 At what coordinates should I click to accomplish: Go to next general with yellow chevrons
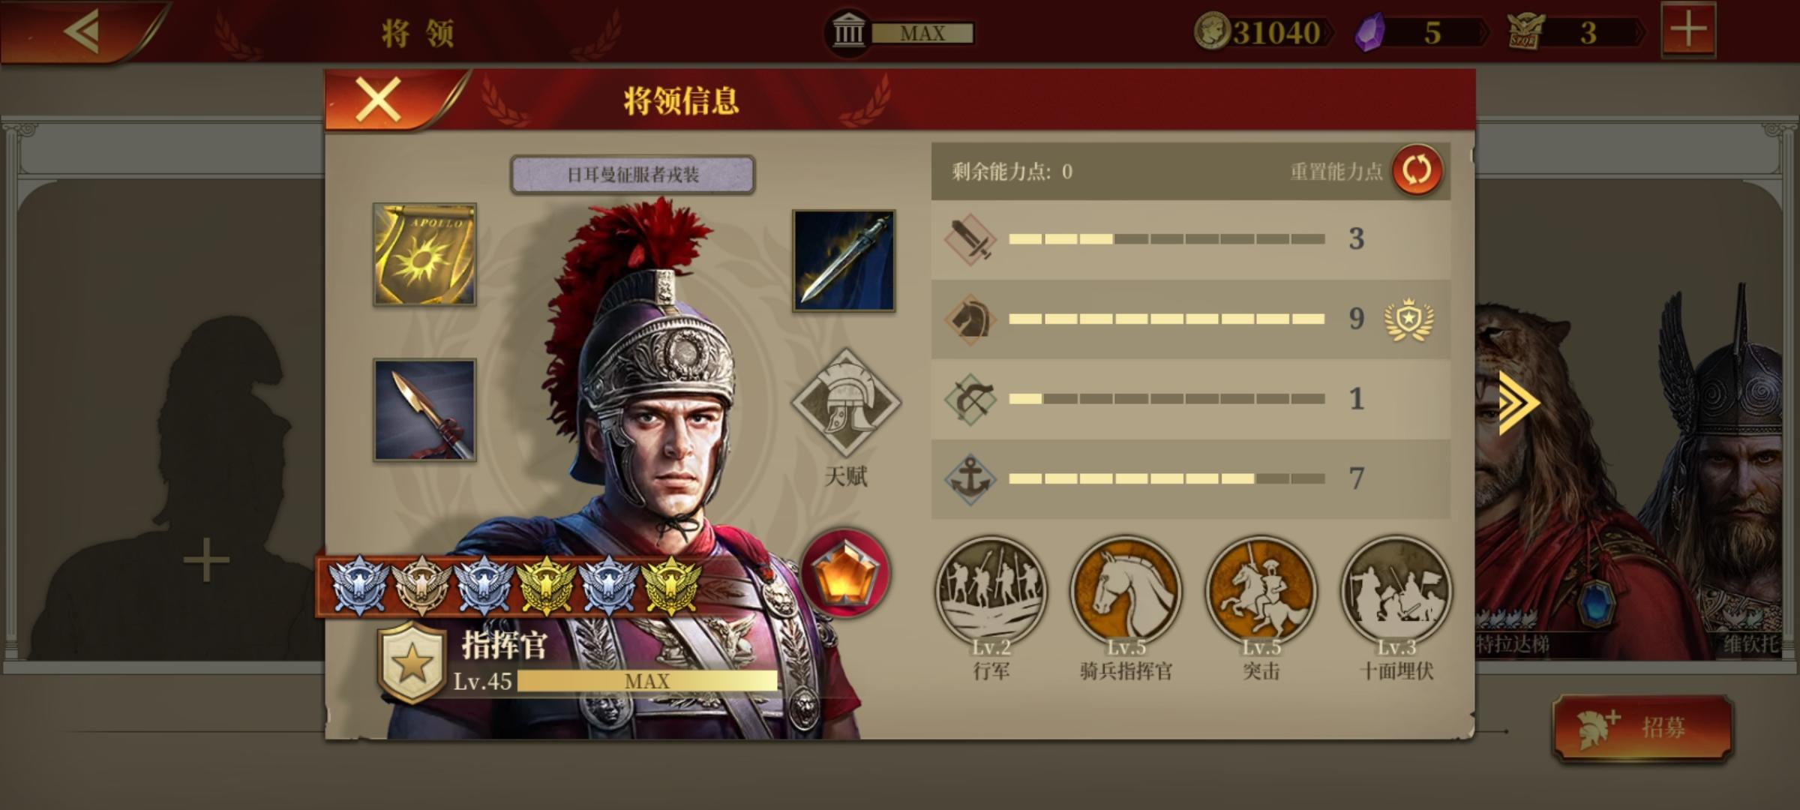pos(1519,403)
